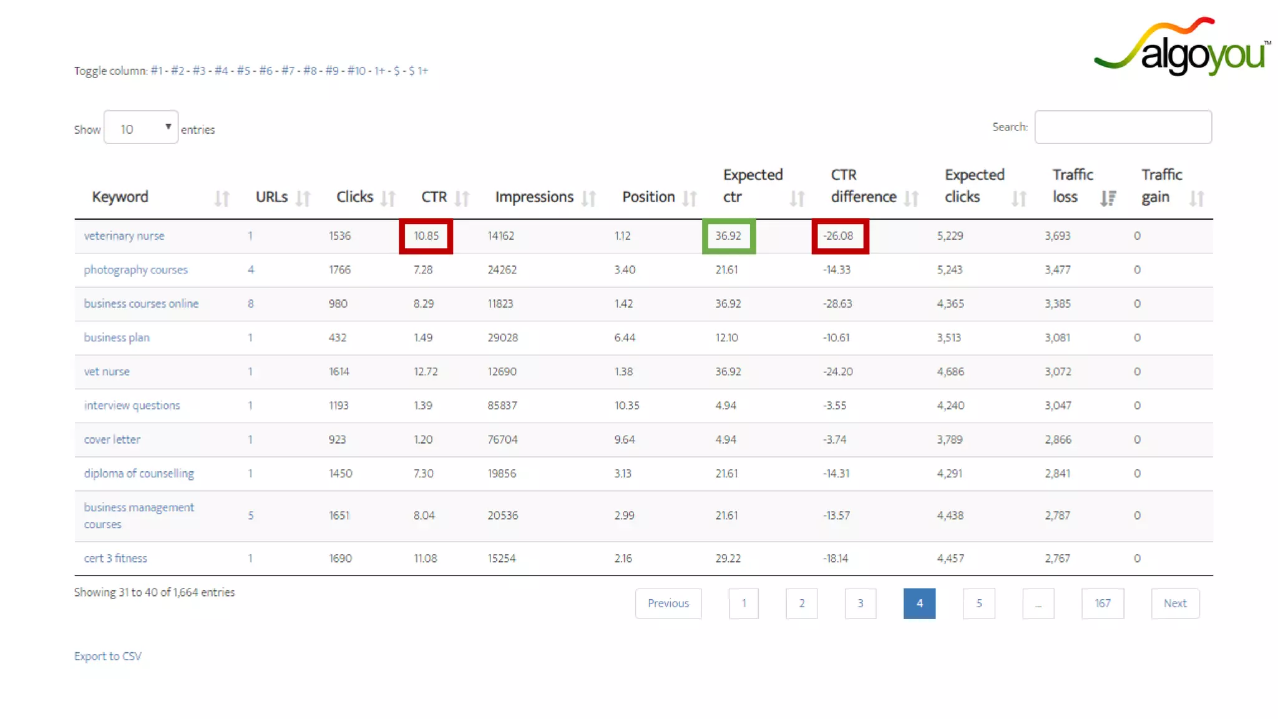Click the Position column sort icon
This screenshot has width=1278, height=719.
coord(690,198)
